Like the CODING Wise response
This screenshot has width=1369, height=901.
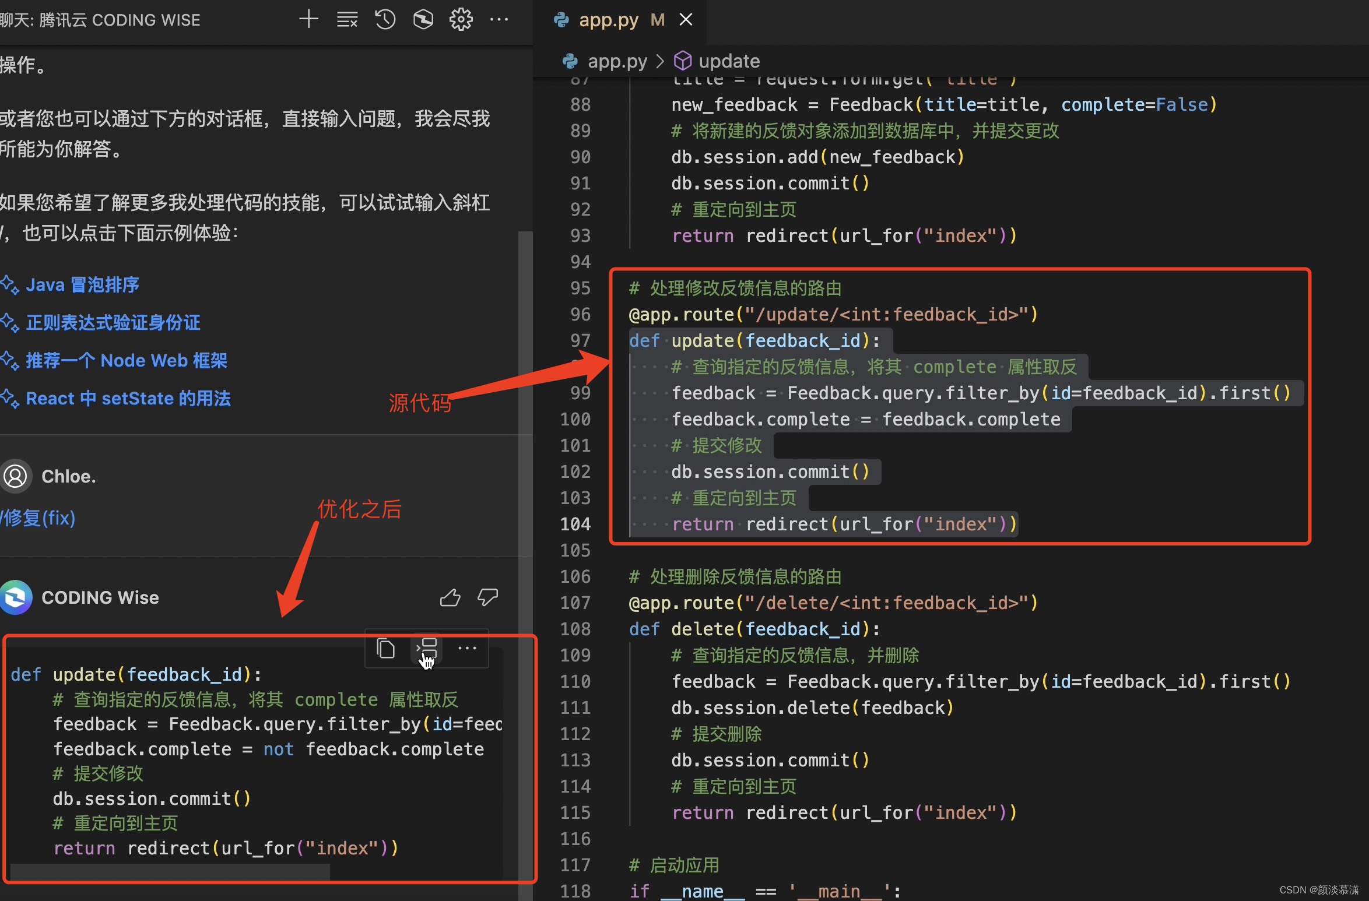(450, 597)
